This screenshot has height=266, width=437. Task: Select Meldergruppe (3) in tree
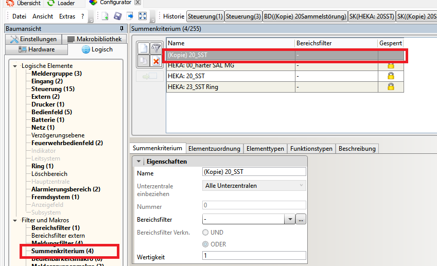click(57, 74)
